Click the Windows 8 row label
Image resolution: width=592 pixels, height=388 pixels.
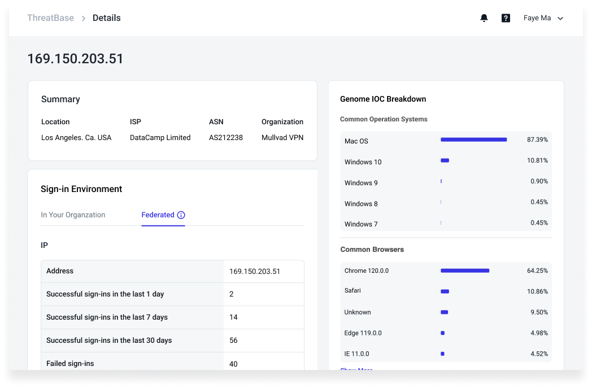(x=361, y=203)
